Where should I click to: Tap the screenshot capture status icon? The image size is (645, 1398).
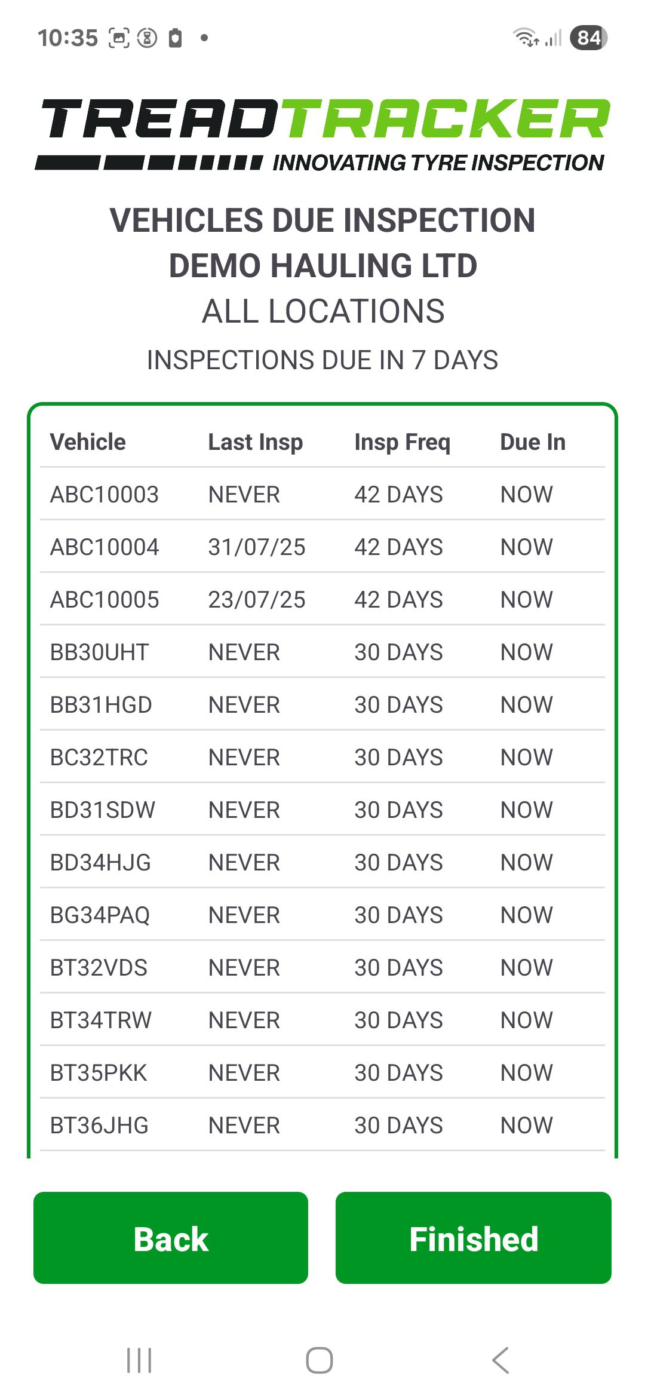[x=119, y=38]
